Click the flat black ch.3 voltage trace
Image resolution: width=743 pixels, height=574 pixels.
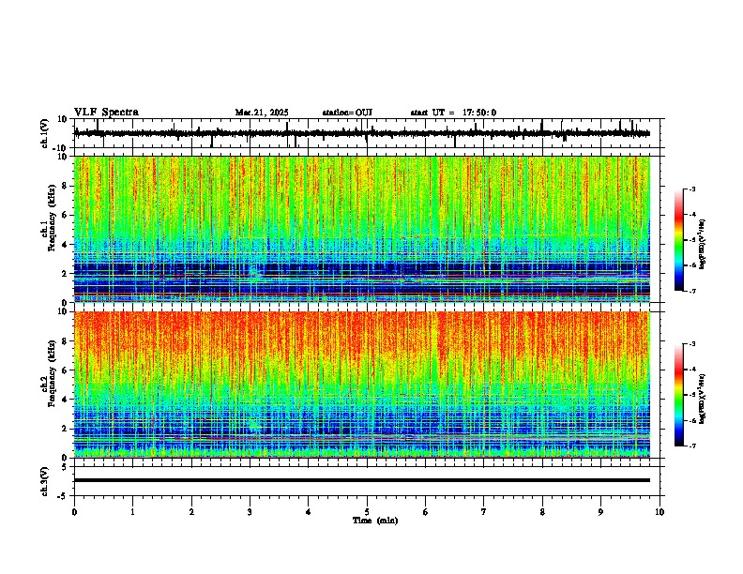pos(362,480)
